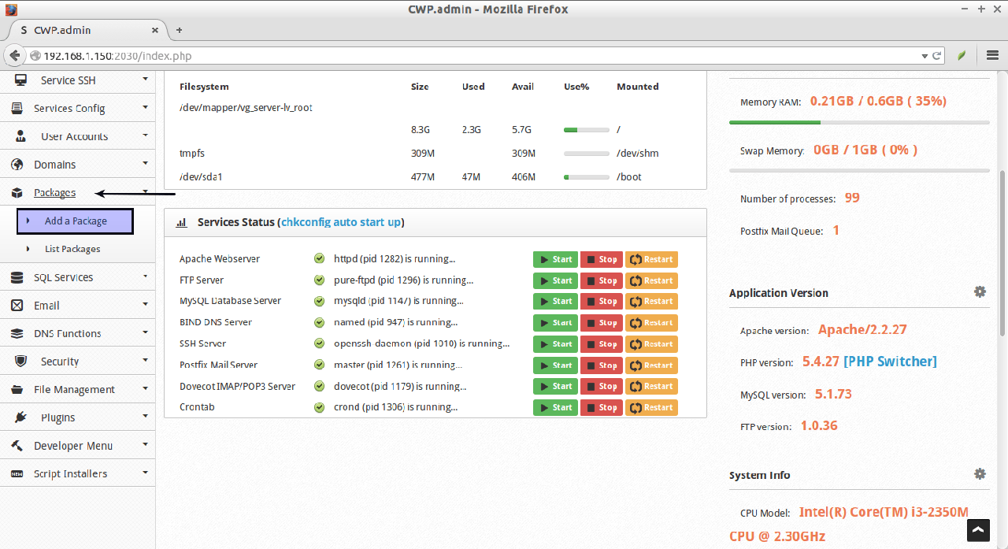Stop the MySQL Database Server
The width and height of the screenshot is (1008, 549).
pyautogui.click(x=601, y=302)
